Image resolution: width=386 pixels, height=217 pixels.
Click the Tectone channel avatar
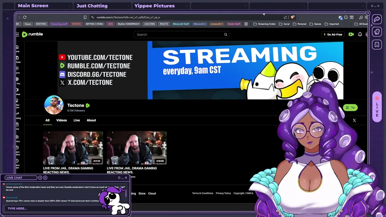click(54, 105)
